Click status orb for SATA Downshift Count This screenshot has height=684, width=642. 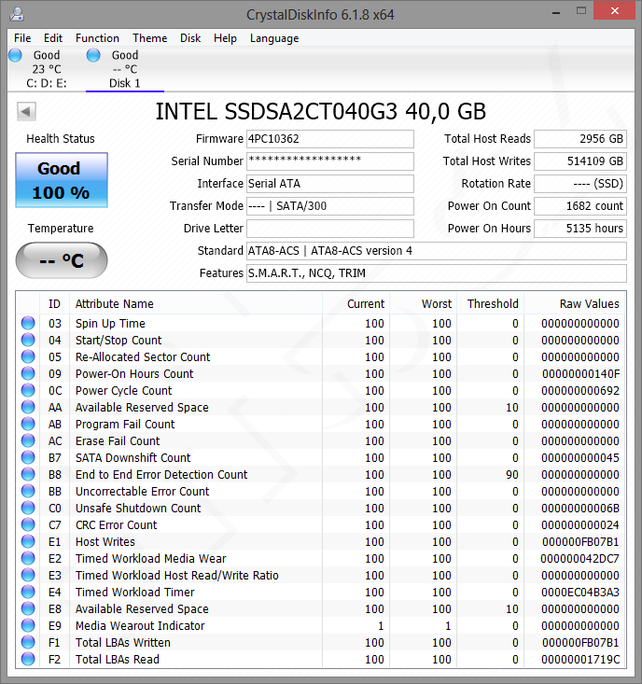pos(28,457)
